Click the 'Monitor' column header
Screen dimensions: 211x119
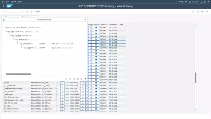coord(96,25)
